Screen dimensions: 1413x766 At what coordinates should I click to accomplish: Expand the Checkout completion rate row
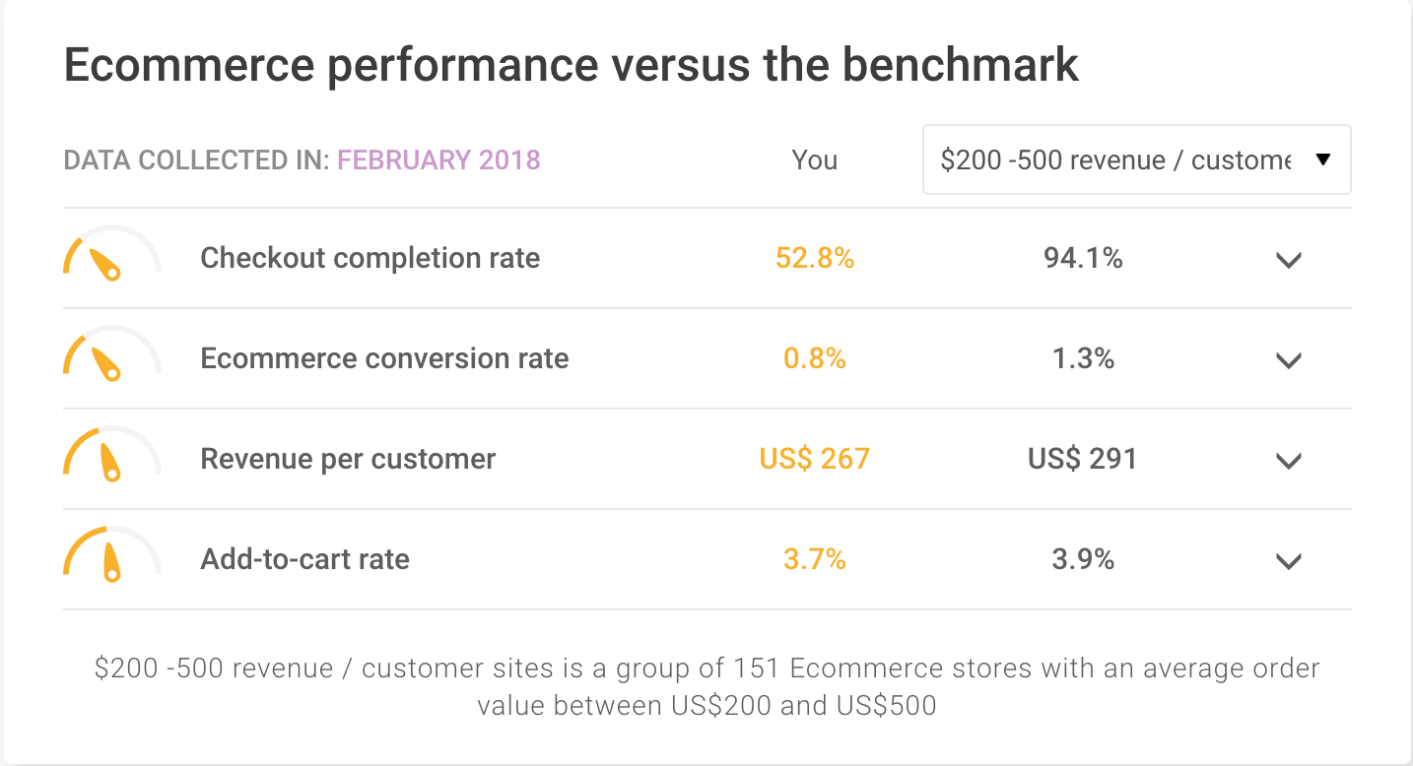pyautogui.click(x=1288, y=260)
